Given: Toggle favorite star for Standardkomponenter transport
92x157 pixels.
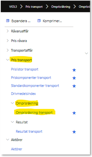Looking at the screenshot, I should 74,86.
